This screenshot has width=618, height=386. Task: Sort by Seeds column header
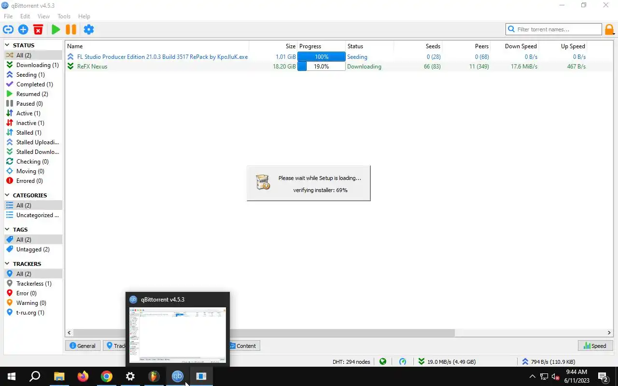418,46
